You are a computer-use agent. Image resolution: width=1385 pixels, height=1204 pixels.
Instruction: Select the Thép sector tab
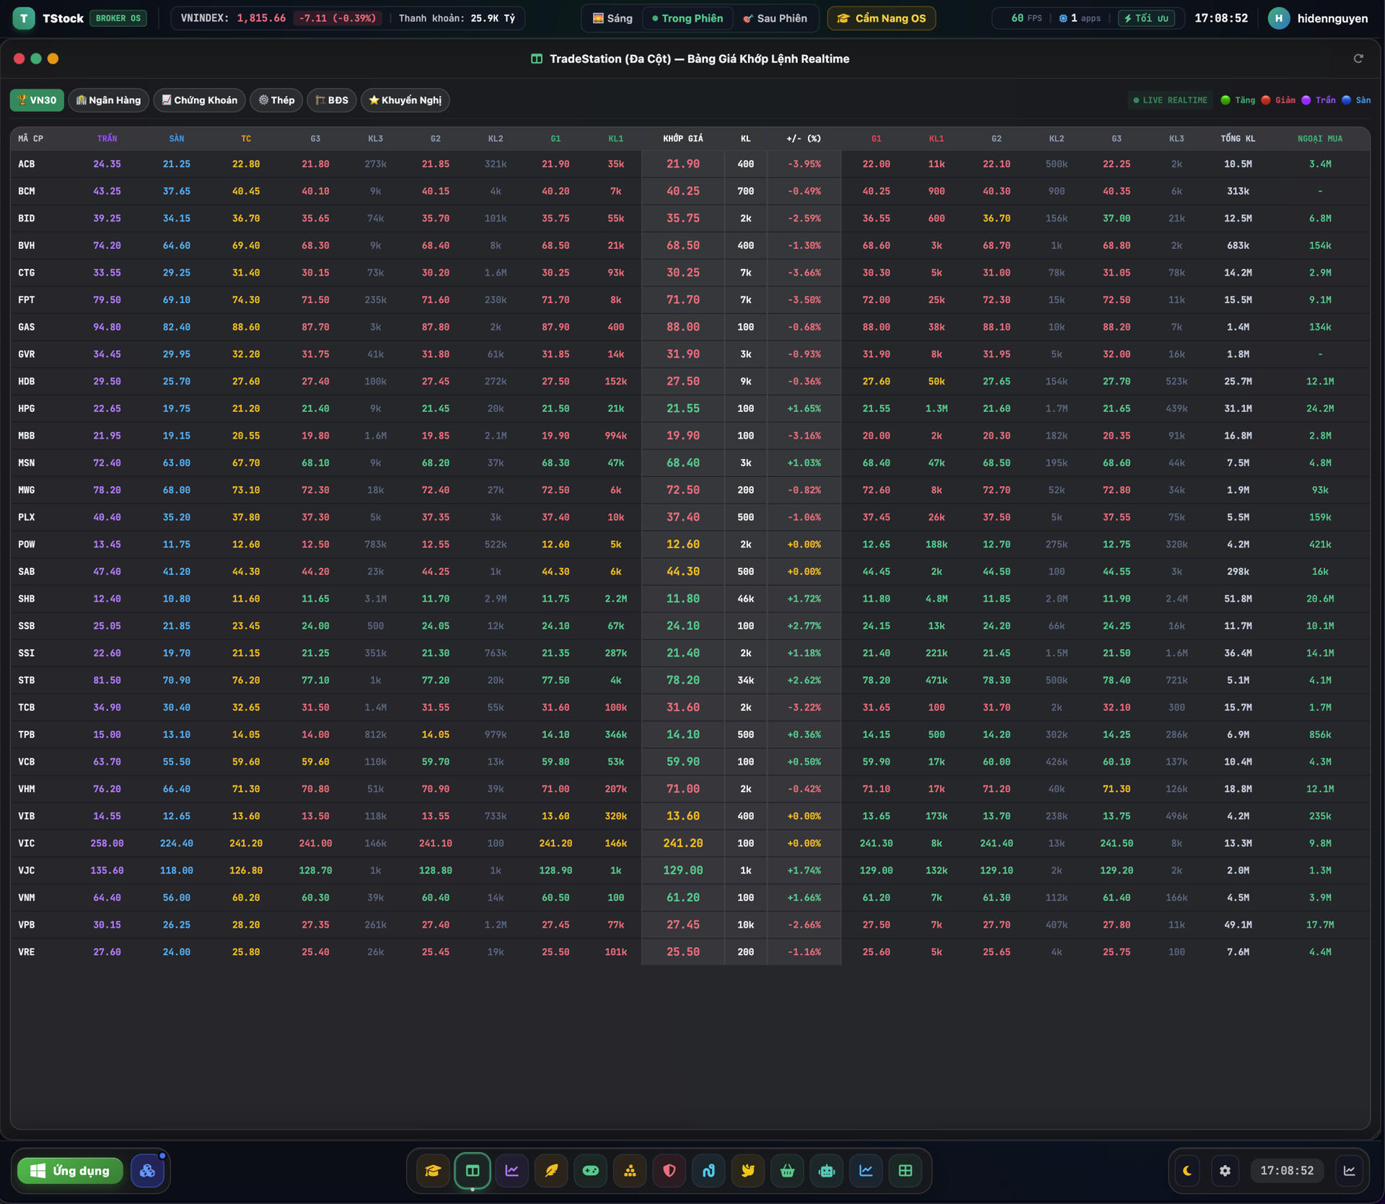[277, 100]
